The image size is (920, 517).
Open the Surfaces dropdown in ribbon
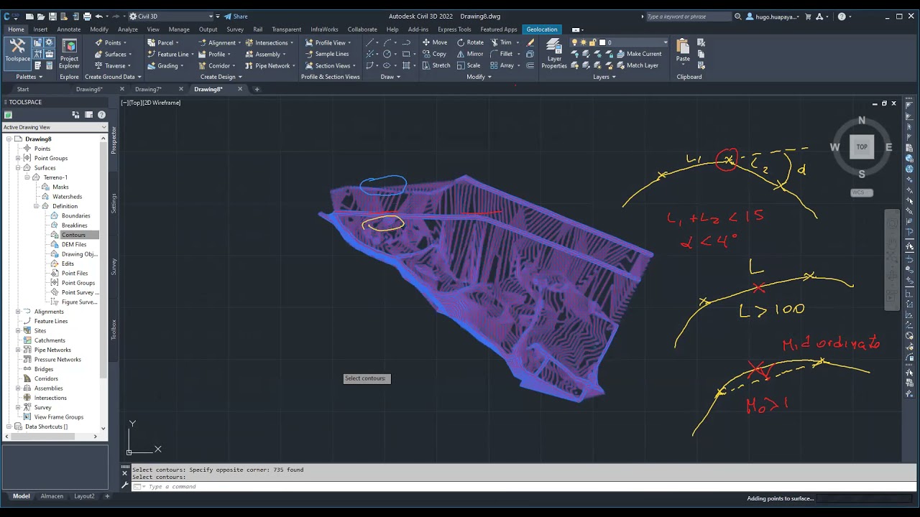[x=113, y=54]
